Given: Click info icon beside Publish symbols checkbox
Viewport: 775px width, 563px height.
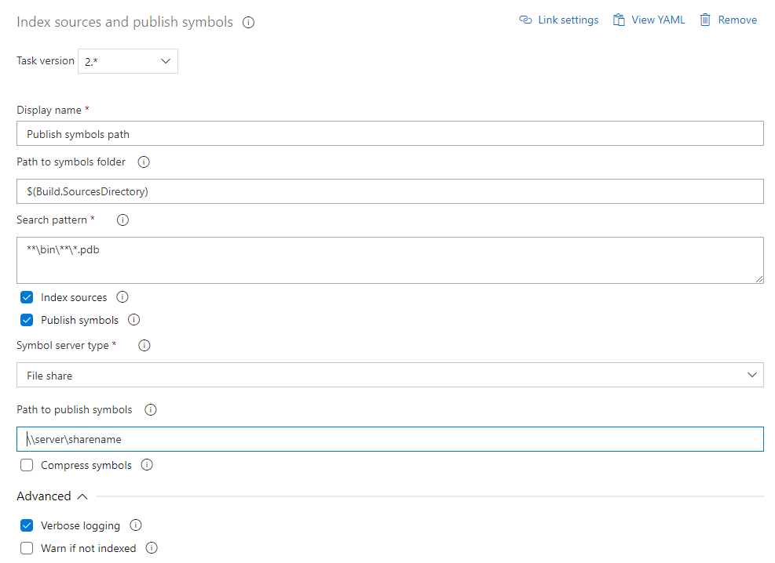Looking at the screenshot, I should pos(134,320).
